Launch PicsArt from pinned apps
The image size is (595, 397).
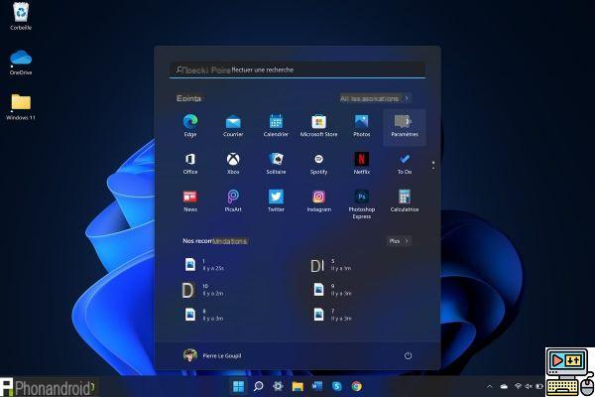coord(233,200)
